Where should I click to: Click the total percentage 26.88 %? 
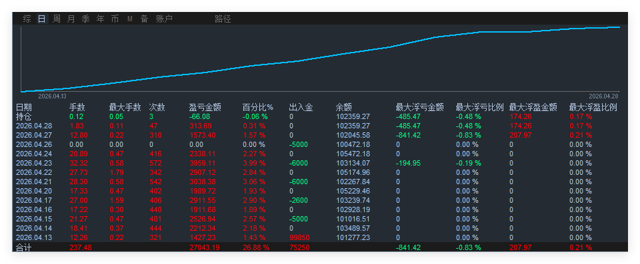[x=256, y=247]
